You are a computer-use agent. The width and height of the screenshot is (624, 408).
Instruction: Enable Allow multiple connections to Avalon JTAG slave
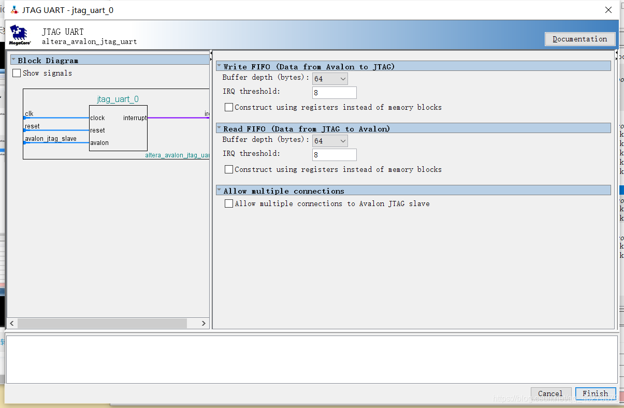[229, 203]
